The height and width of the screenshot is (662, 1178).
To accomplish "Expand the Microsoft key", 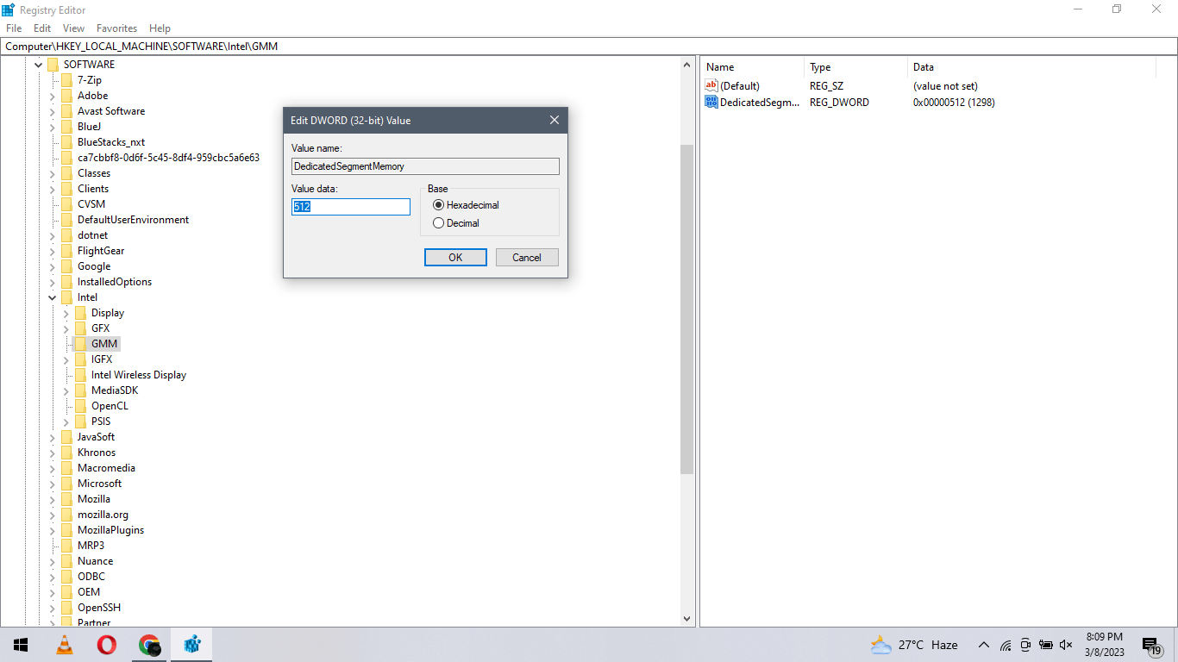I will (x=52, y=484).
